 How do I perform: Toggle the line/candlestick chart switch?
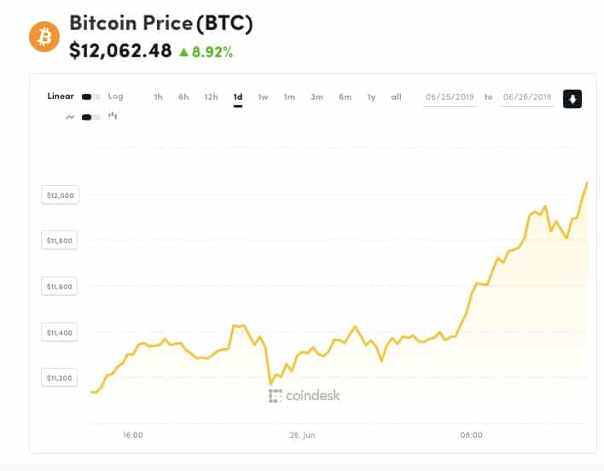coord(91,117)
